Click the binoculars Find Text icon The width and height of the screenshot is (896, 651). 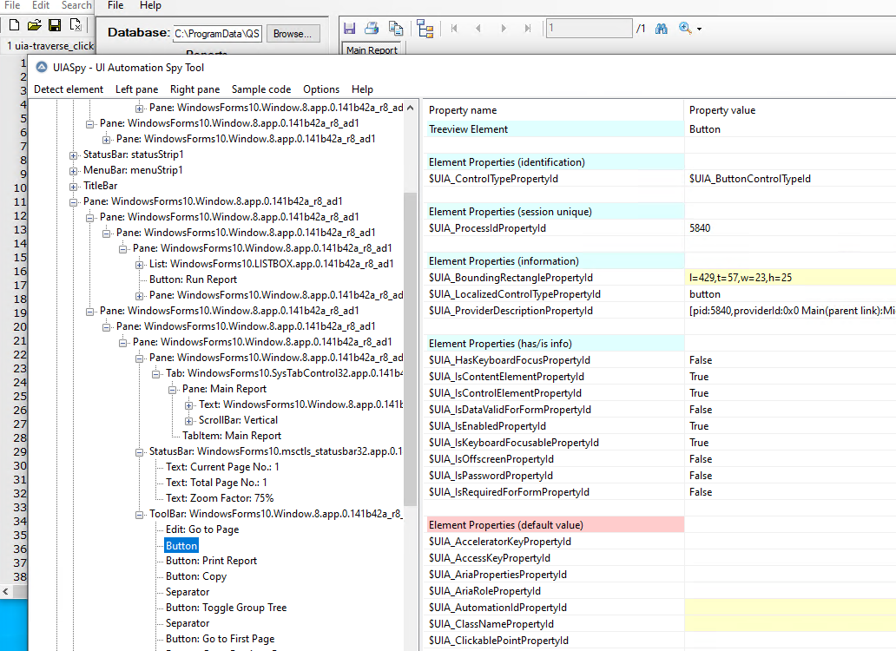661,28
